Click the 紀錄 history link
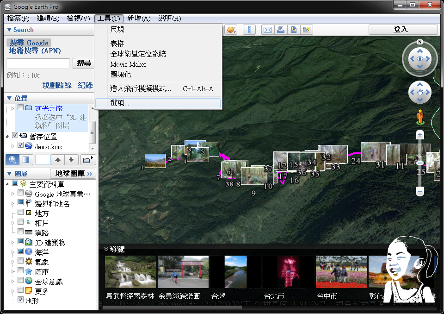This screenshot has width=444, height=314. point(85,85)
